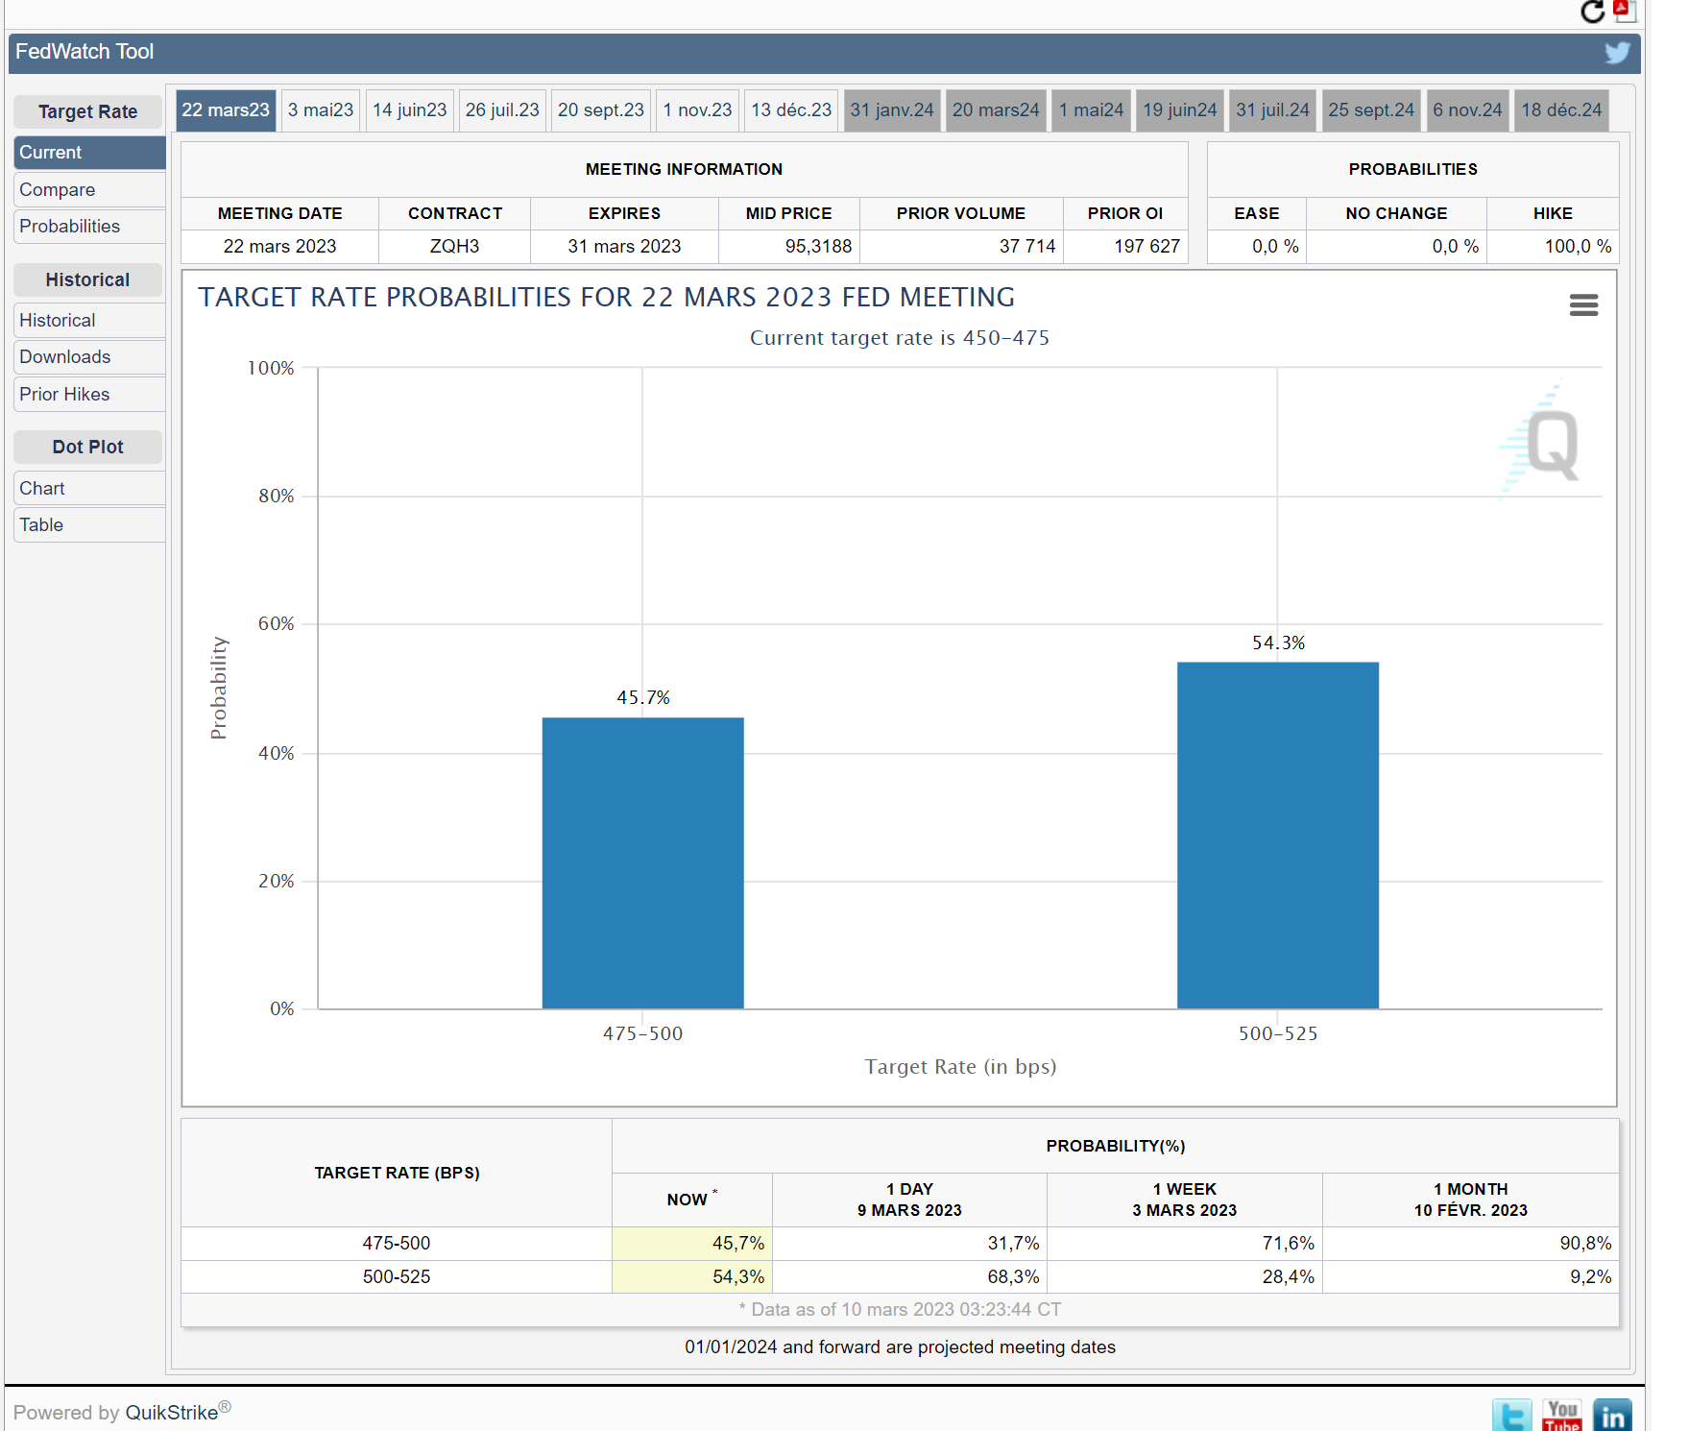Select Current in the Target Rate sidebar
This screenshot has height=1431, width=1689.
tap(89, 153)
